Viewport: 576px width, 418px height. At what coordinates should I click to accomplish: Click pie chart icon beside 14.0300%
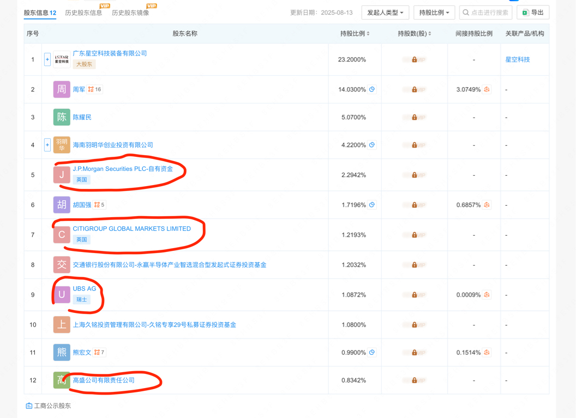point(372,89)
